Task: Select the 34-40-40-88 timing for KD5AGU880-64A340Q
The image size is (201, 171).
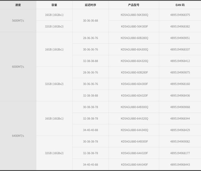Action: coord(90,130)
